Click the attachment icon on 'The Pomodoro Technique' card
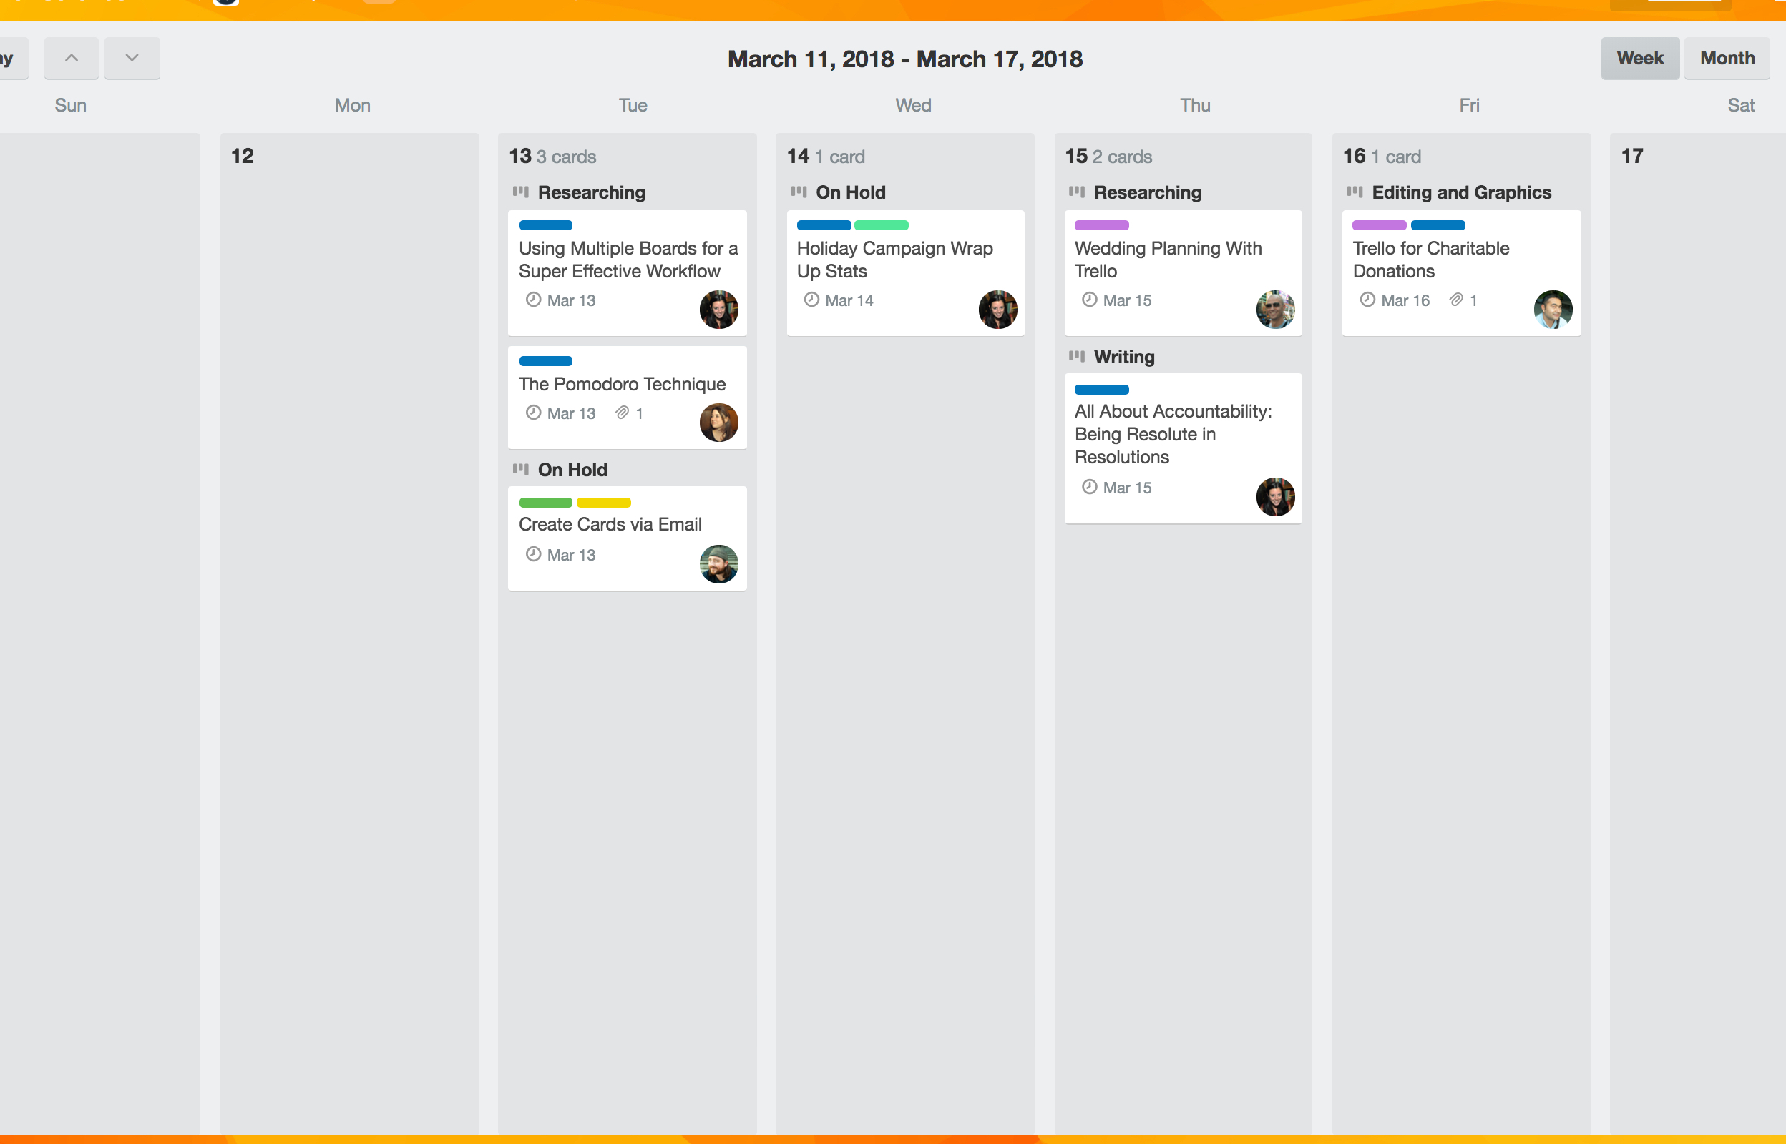This screenshot has width=1786, height=1144. point(621,413)
